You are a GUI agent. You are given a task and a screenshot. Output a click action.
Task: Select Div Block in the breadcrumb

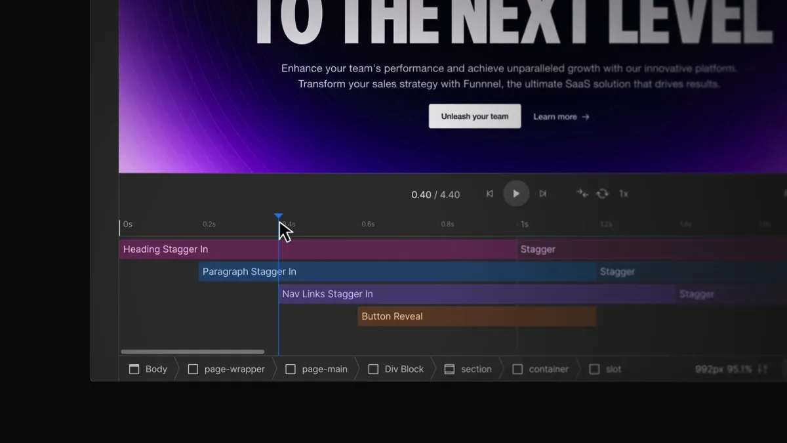[x=395, y=369]
